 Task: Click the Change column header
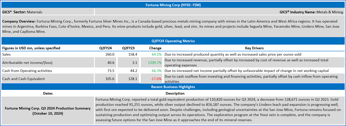[155, 48]
